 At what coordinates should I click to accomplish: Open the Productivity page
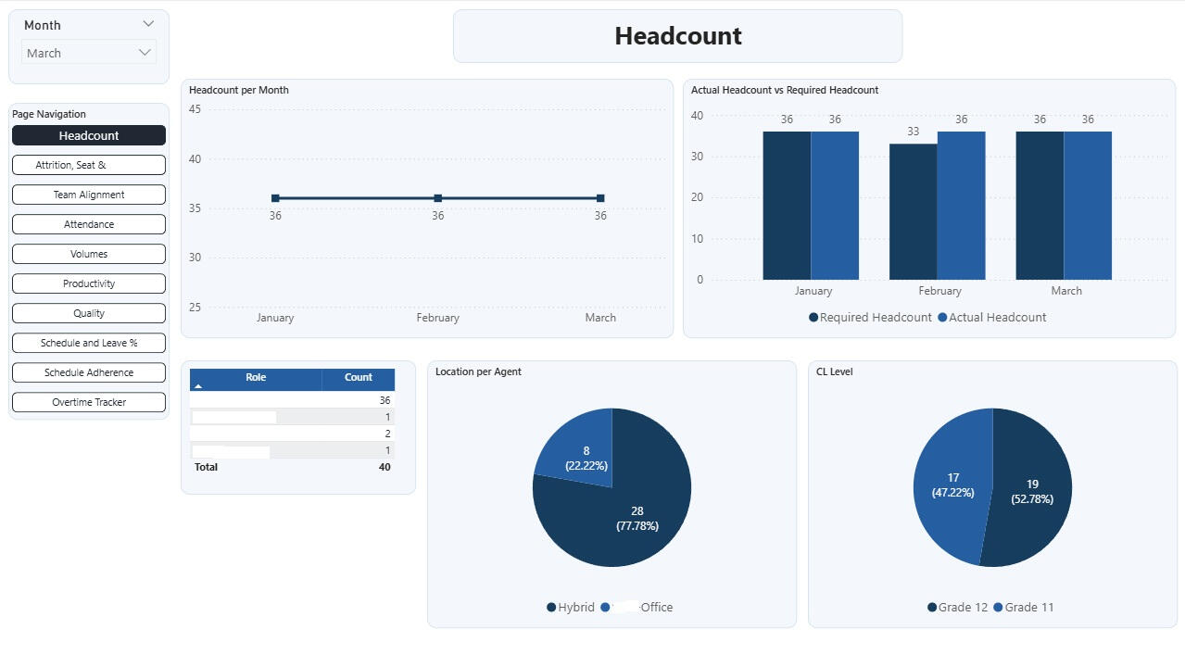(89, 283)
